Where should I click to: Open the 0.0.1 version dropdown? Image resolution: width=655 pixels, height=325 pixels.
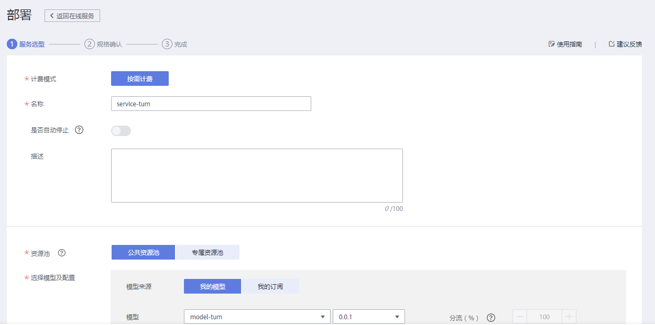pos(369,317)
